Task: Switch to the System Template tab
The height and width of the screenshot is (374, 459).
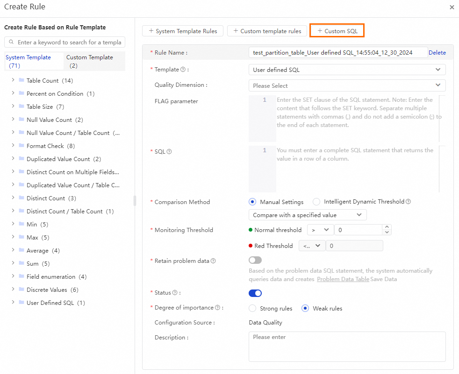Action: point(28,61)
